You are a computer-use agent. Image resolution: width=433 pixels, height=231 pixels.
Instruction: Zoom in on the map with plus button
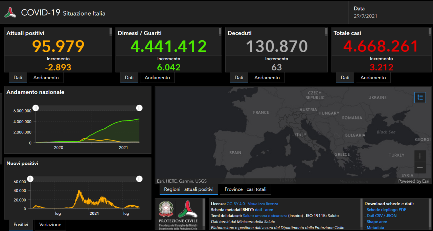click(x=420, y=156)
